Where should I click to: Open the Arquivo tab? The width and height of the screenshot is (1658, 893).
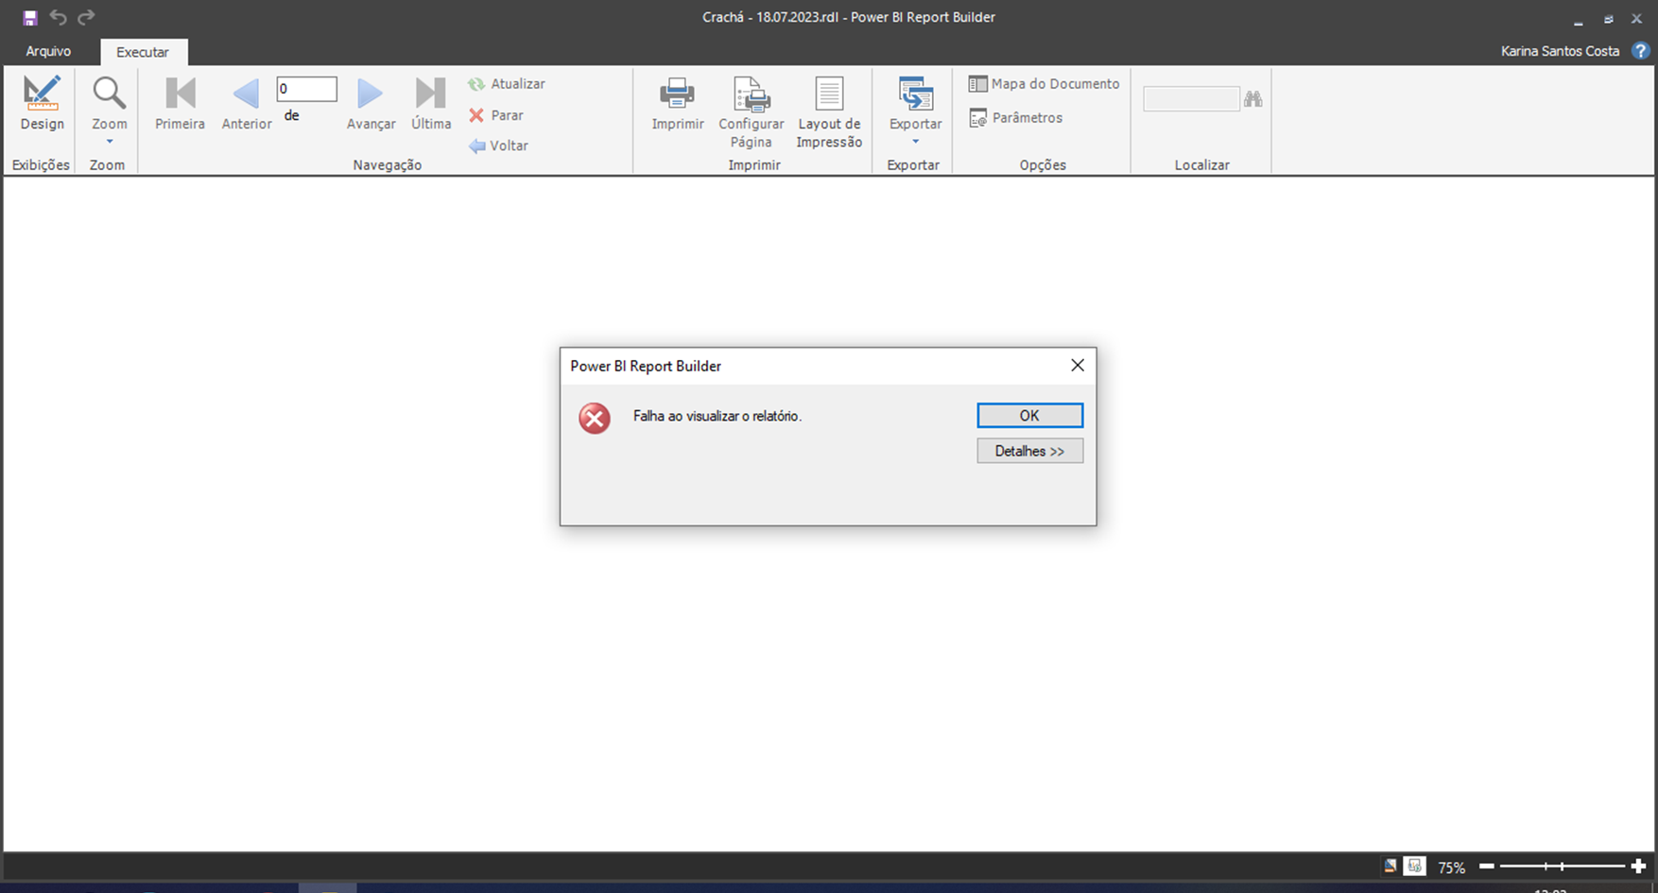[48, 51]
